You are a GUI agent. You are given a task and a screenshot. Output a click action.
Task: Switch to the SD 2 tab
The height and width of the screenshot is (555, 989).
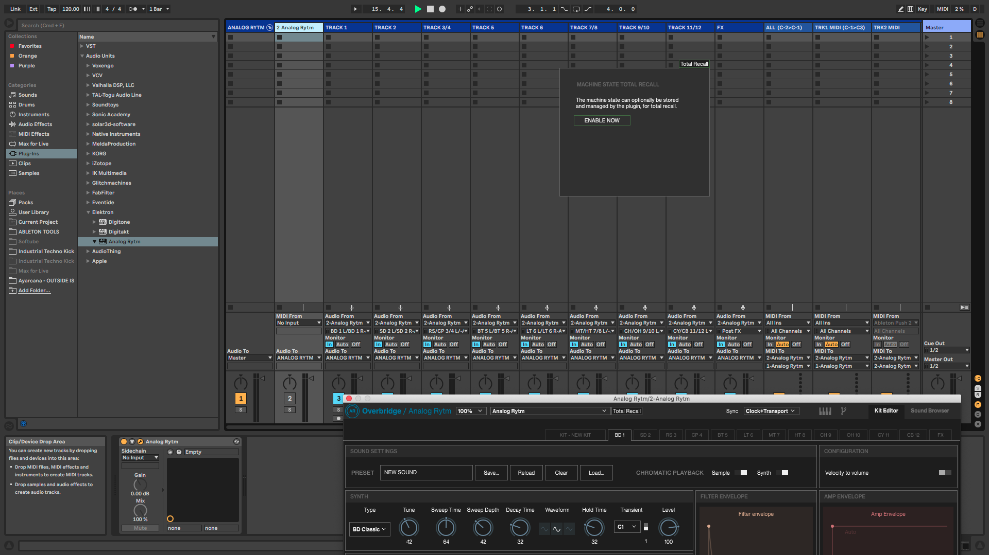[645, 435]
